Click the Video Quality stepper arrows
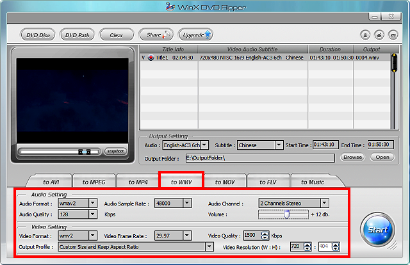 tap(265, 236)
